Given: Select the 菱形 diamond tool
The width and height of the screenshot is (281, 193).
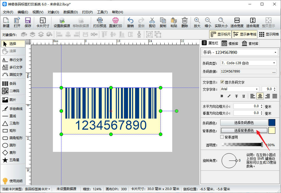Looking at the screenshot, I should coord(13,153).
